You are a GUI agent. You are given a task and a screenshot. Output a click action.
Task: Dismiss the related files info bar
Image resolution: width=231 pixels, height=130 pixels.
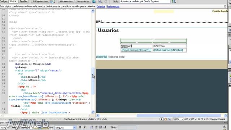(x=225, y=6)
